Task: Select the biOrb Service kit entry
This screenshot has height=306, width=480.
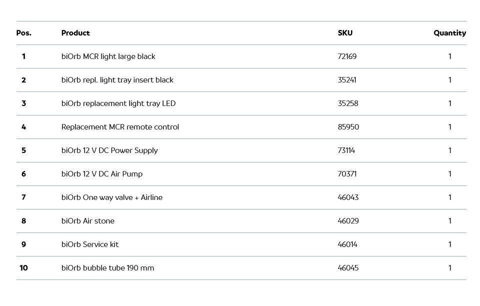Action: tap(90, 244)
